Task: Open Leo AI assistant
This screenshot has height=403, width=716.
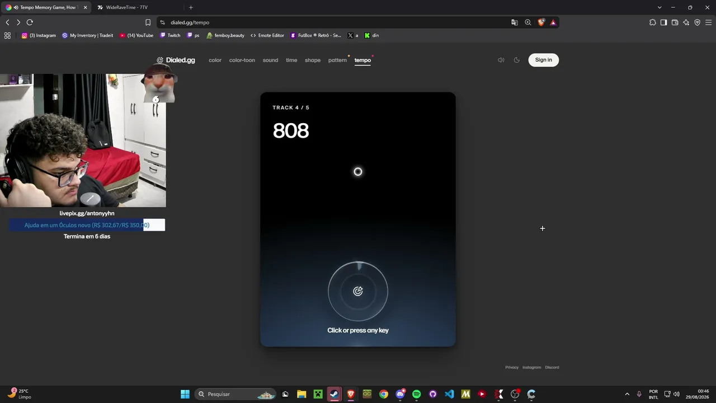Action: pyautogui.click(x=686, y=22)
